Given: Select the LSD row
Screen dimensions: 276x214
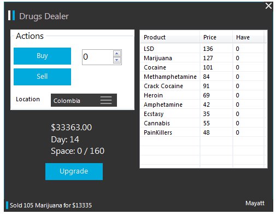Looking at the screenshot, I should pyautogui.click(x=204, y=49).
